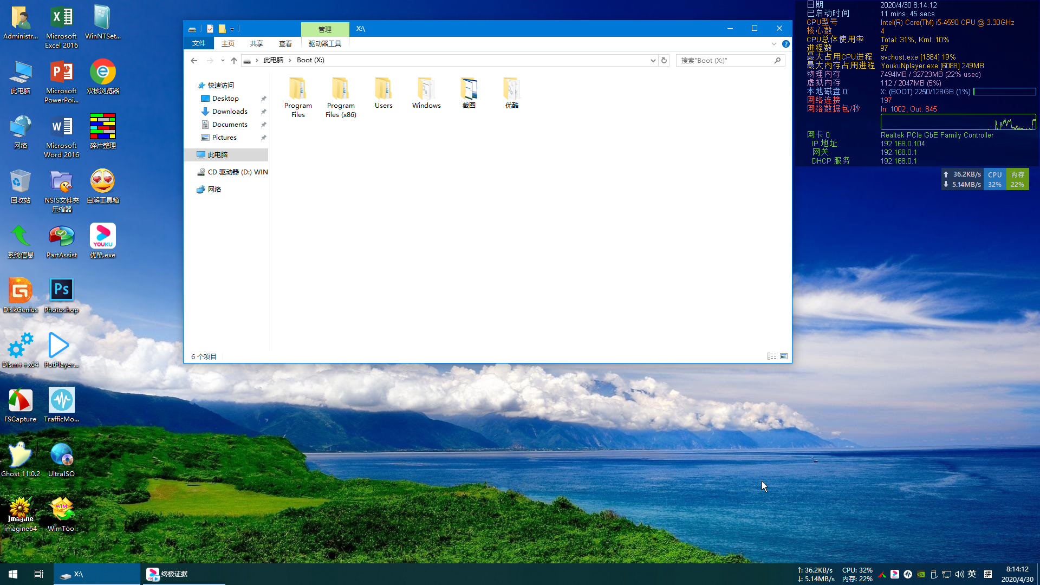Open Downloads in quick access
1040x585 pixels.
point(230,111)
